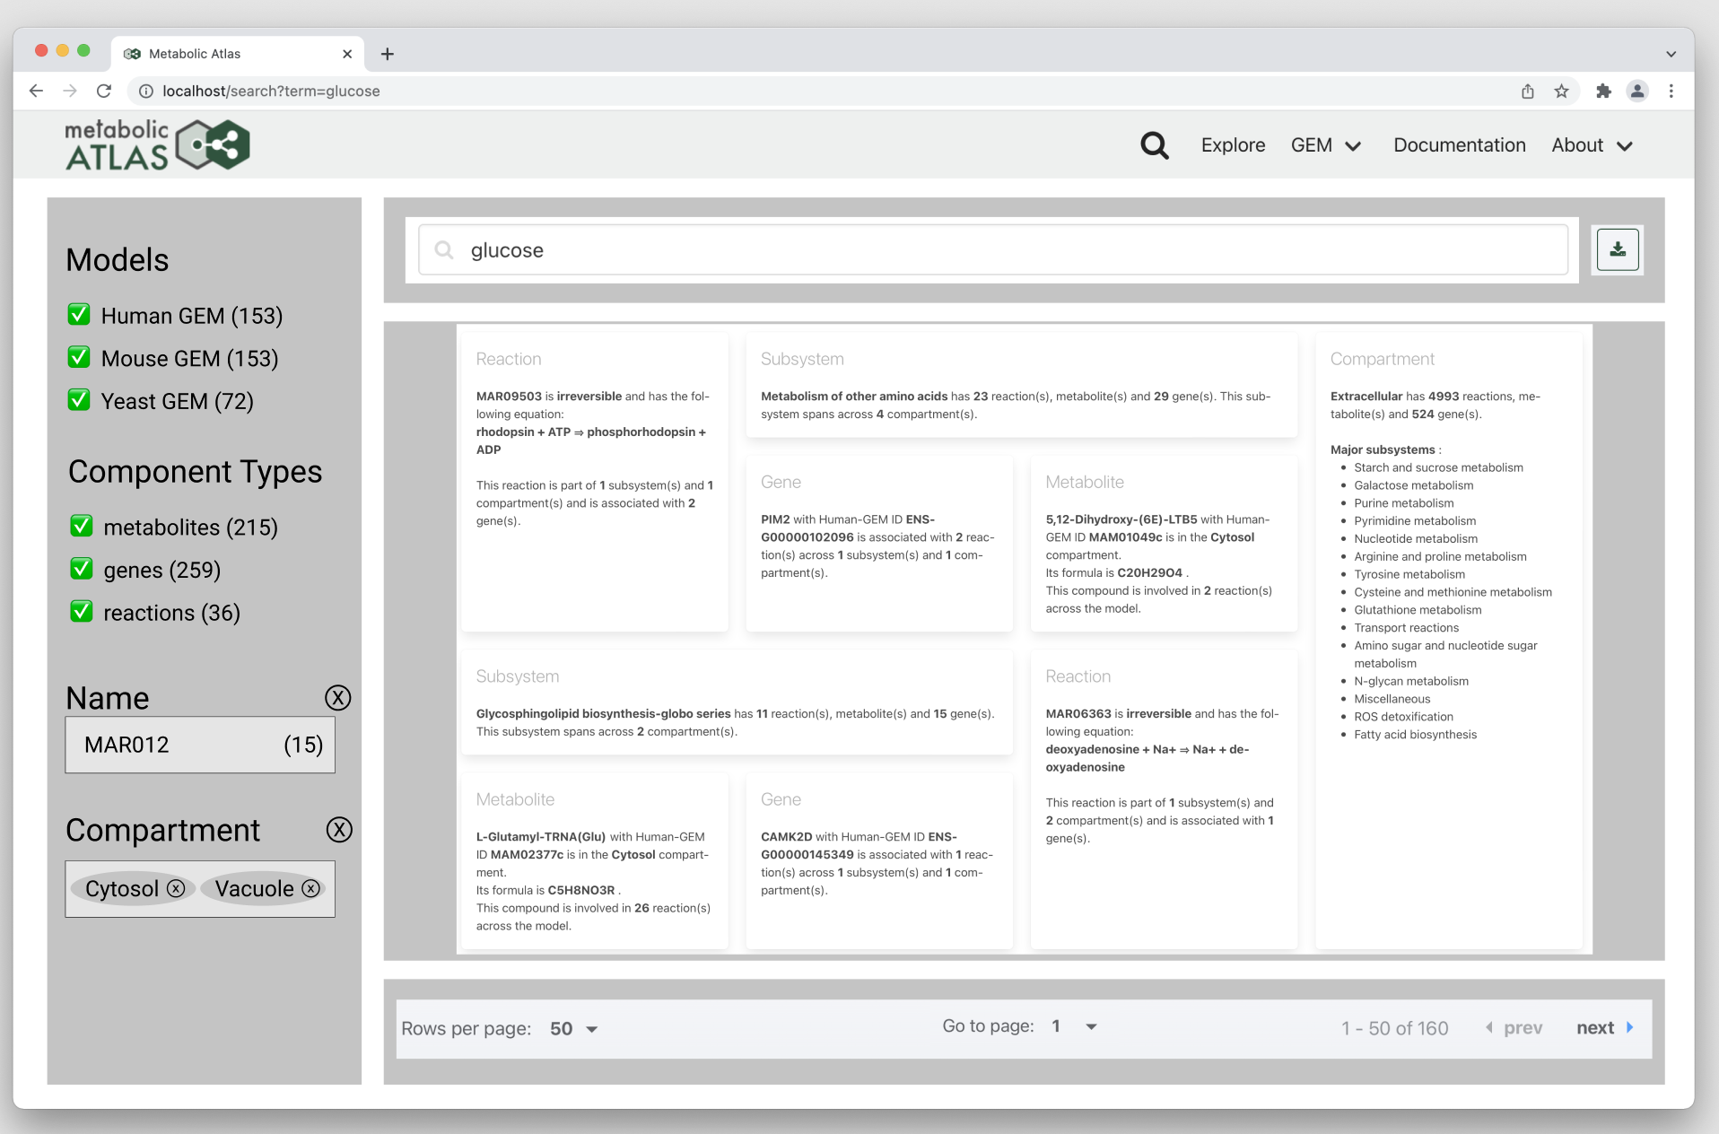Click the Metabolic Atlas logo
This screenshot has height=1134, width=1719.
click(x=156, y=144)
